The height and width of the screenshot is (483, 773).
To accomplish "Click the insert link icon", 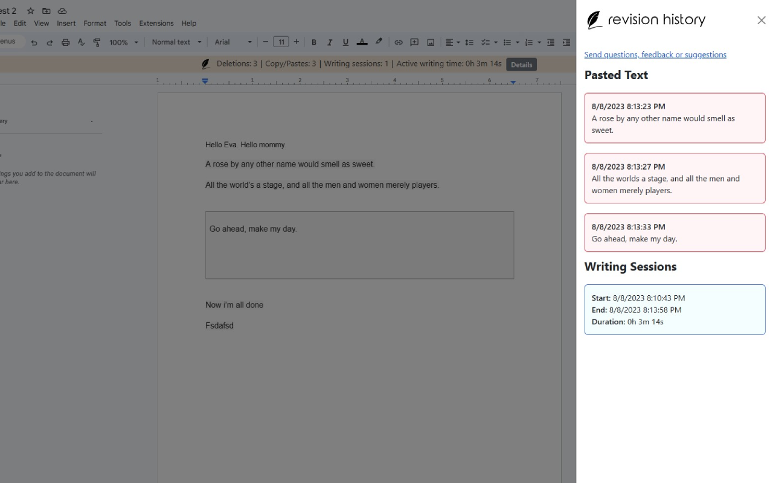I will 398,42.
